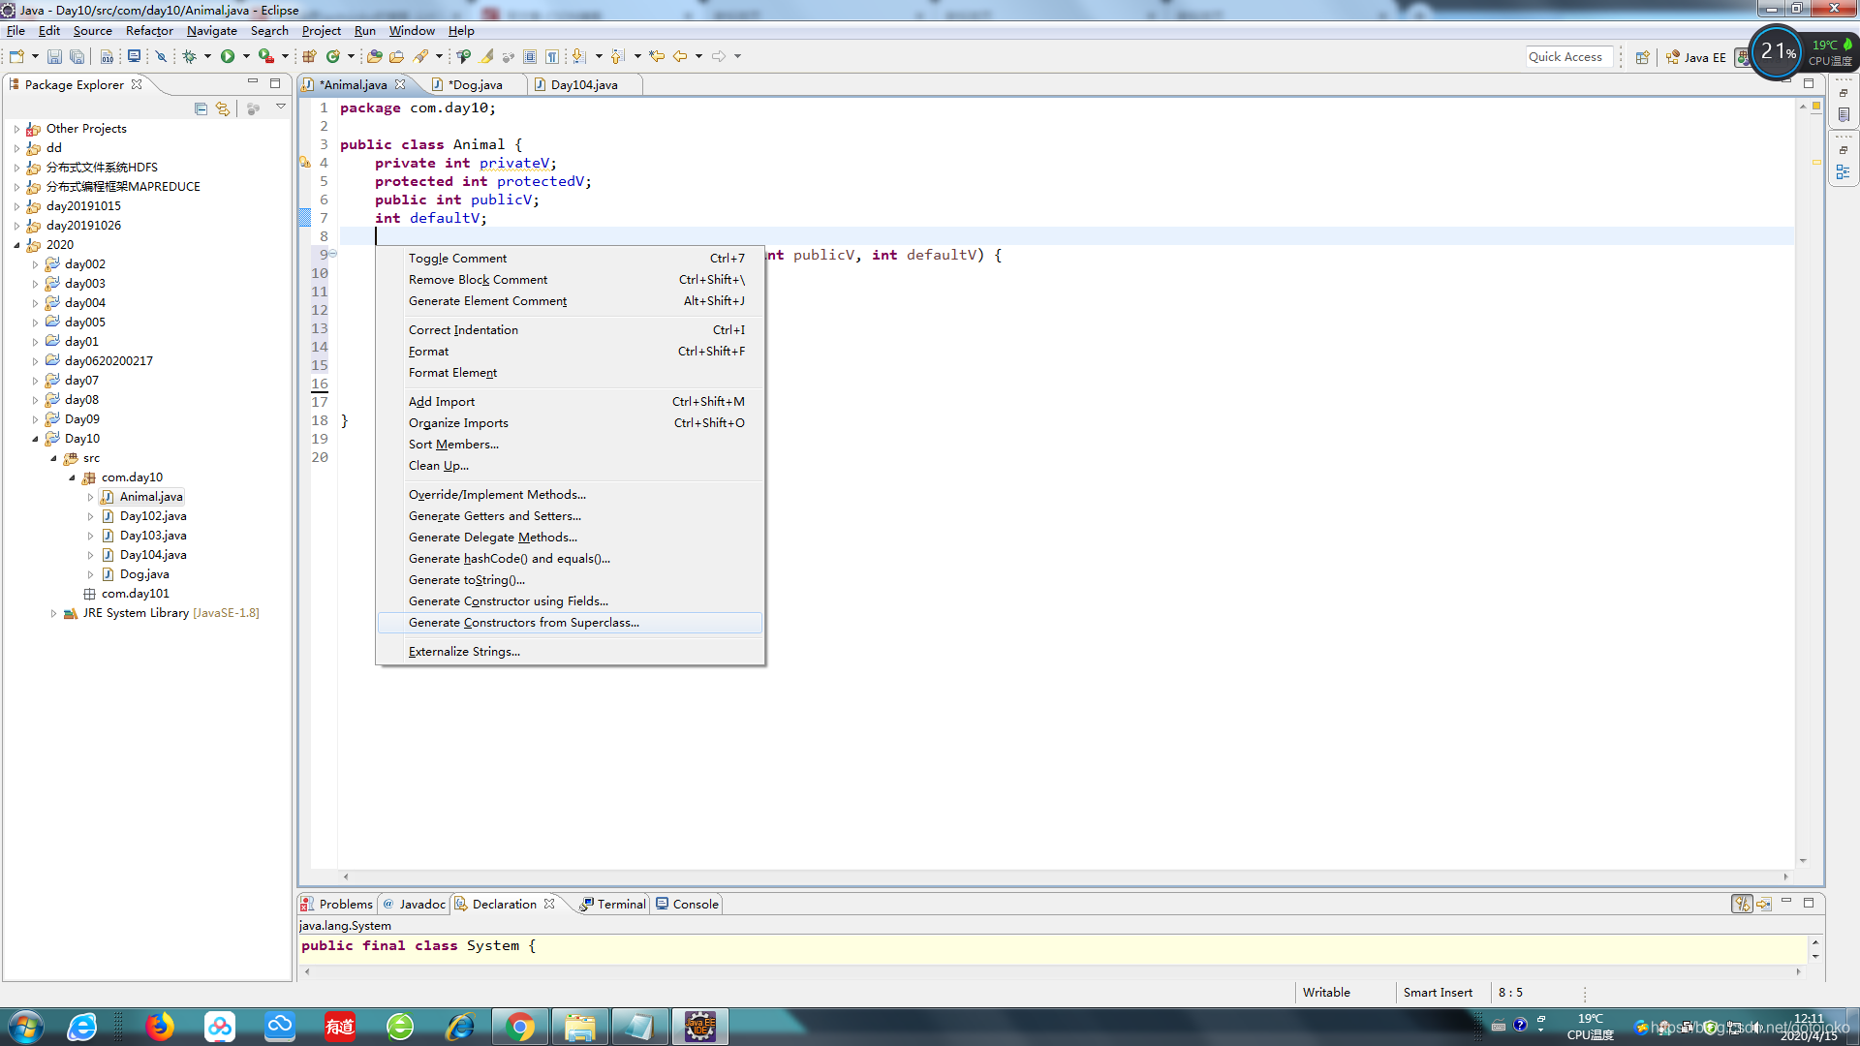The image size is (1860, 1046).
Task: Click the Search flashlight icon
Action: click(x=420, y=56)
